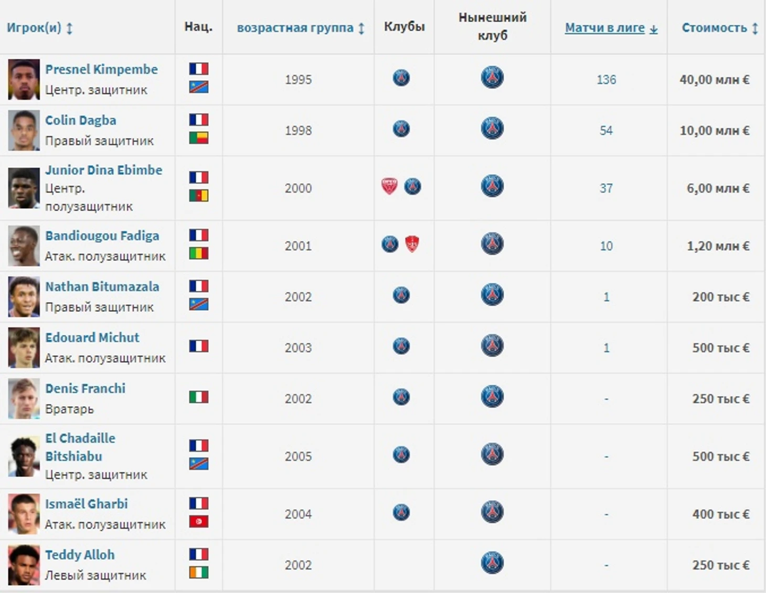This screenshot has height=593, width=766.
Task: Open the Bandiougou Fadiga player link
Action: (102, 236)
